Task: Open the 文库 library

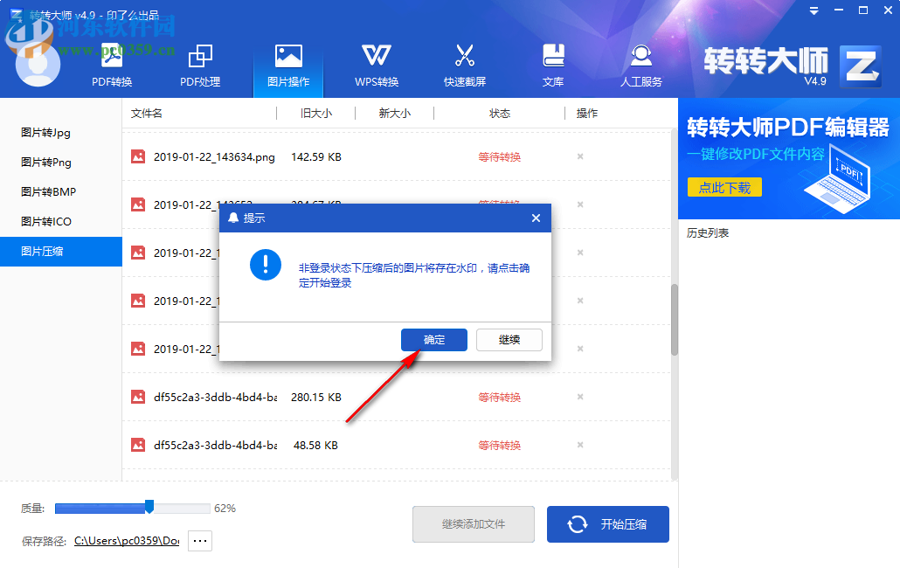Action: coord(553,64)
